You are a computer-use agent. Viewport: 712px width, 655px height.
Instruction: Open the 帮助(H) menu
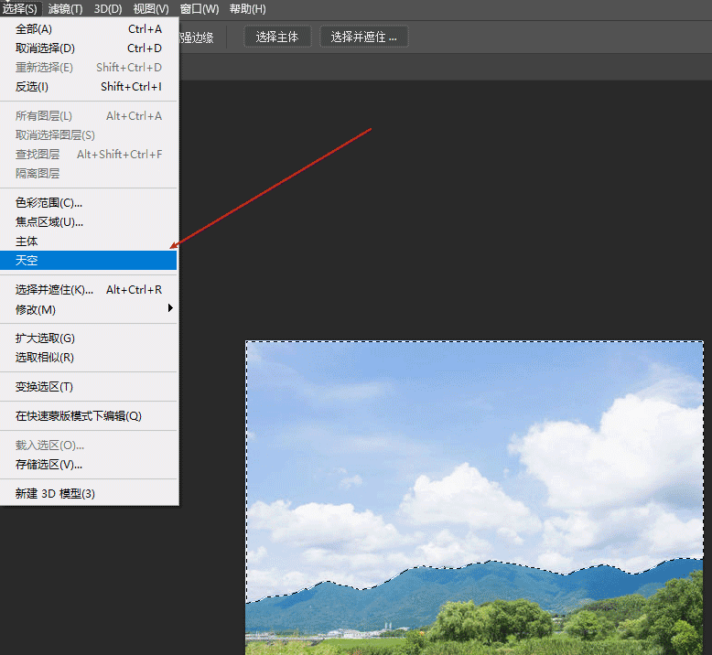pyautogui.click(x=247, y=9)
